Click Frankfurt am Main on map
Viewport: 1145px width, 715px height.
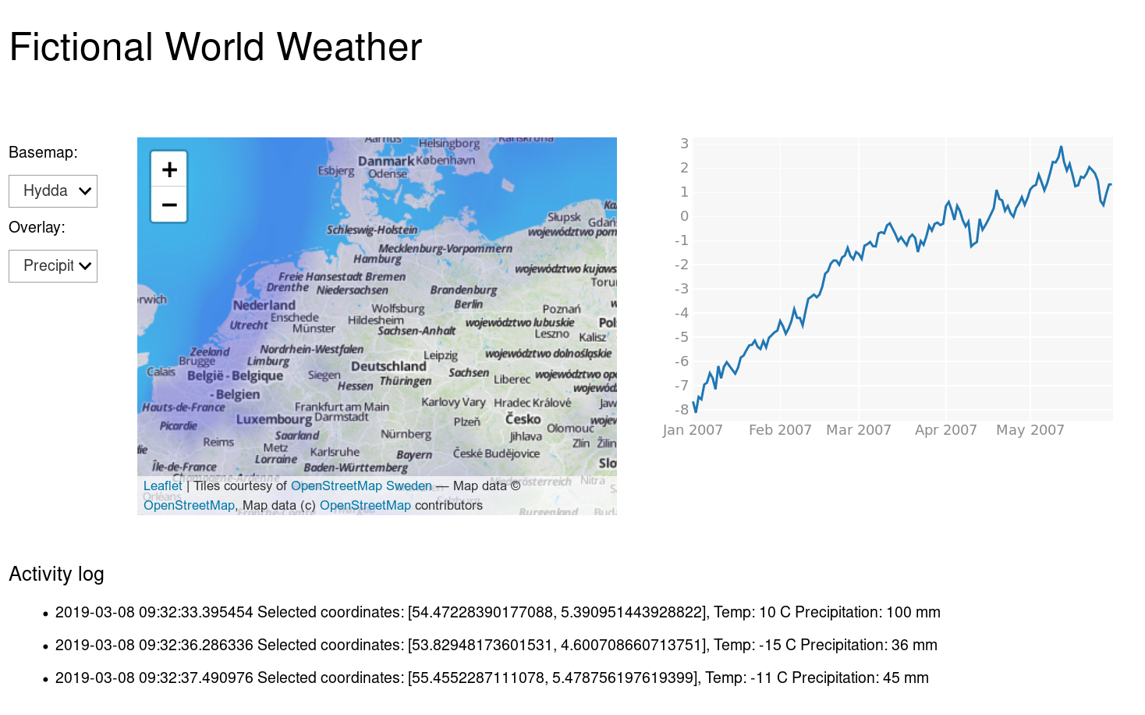(x=342, y=407)
